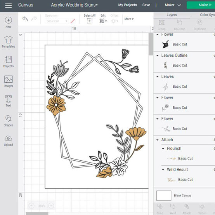Add Text to the canvas
Image resolution: width=215 pixels, height=215 pixels.
point(9,101)
